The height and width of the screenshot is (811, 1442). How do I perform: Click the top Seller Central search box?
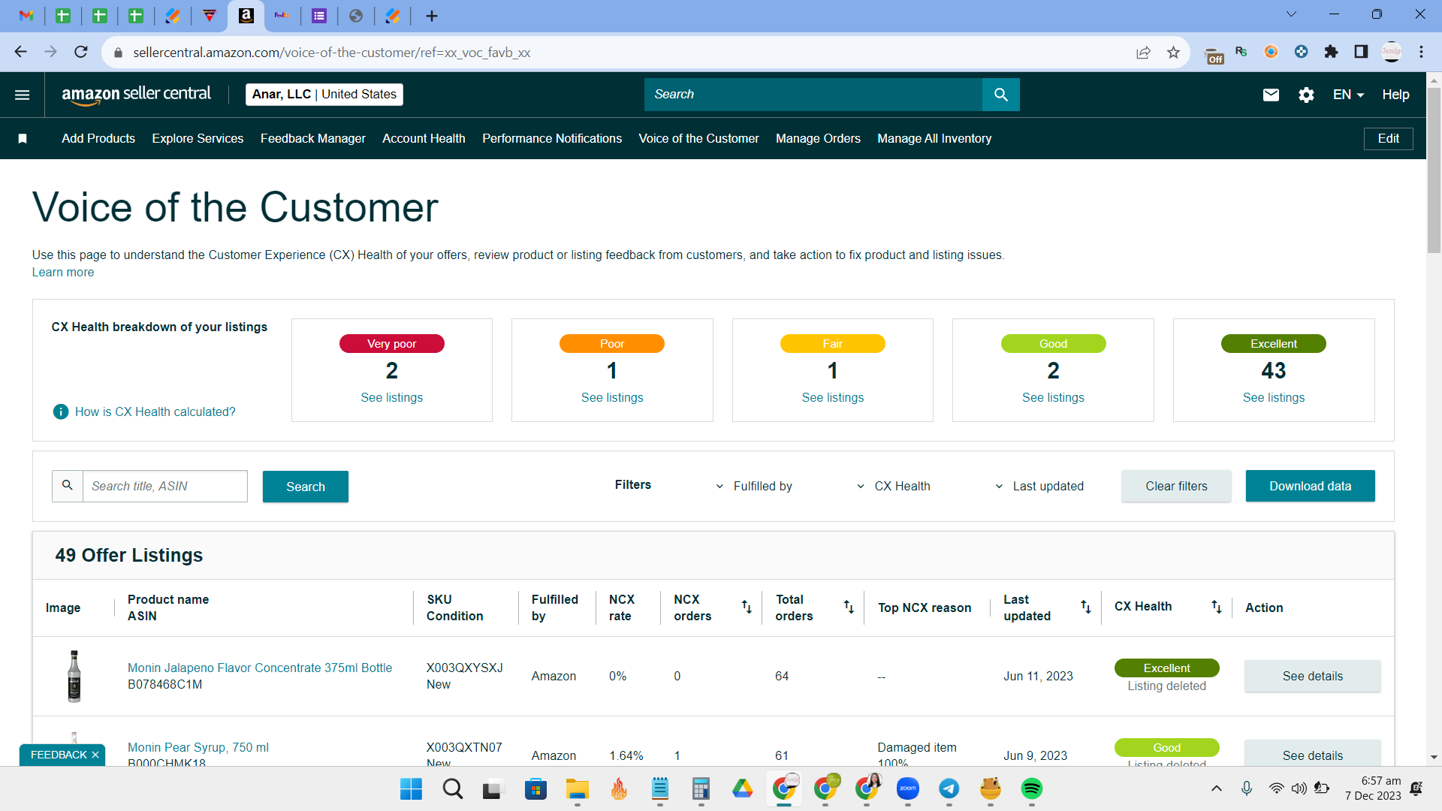click(x=813, y=95)
